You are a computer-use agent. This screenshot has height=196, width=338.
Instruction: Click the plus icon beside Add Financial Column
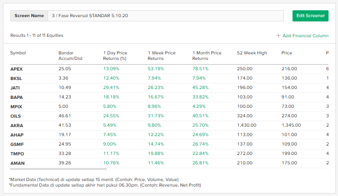click(278, 36)
